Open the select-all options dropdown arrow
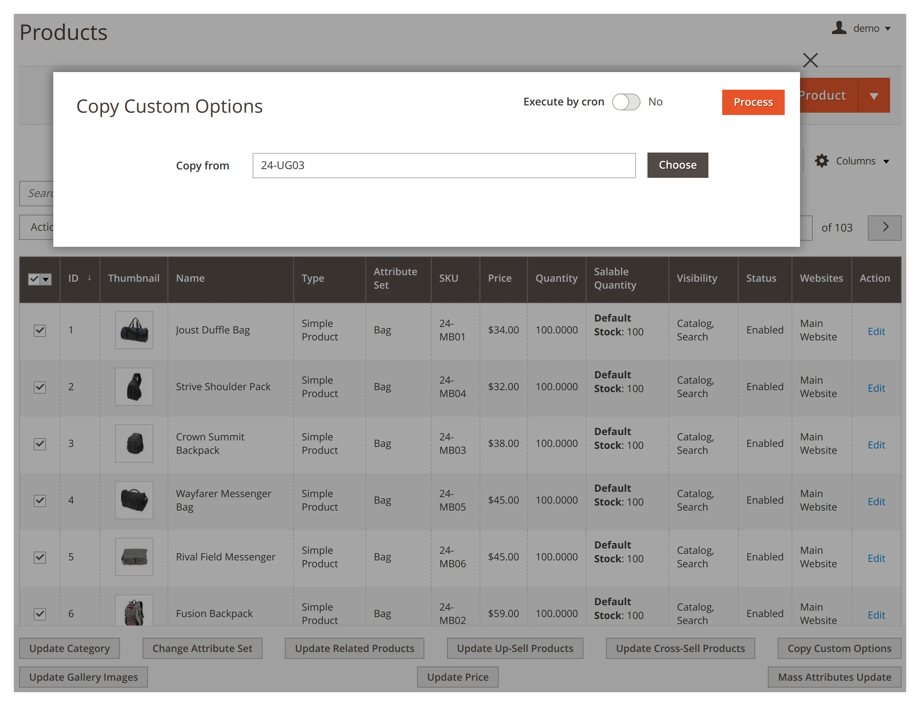 pos(45,279)
